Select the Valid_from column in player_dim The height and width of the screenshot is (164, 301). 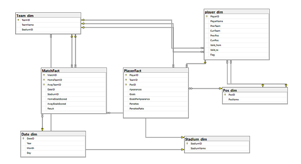[x=237, y=45]
